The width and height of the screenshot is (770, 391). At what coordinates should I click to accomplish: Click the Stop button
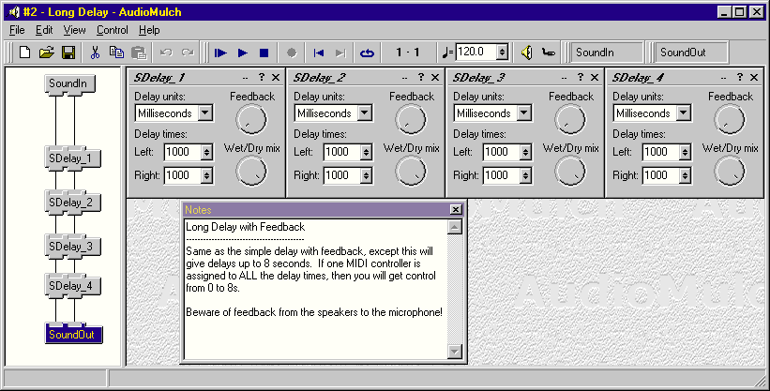tap(264, 53)
